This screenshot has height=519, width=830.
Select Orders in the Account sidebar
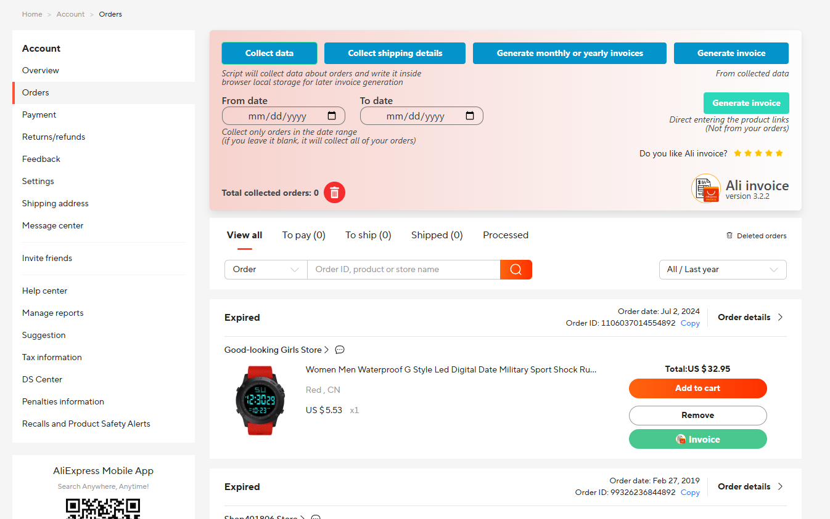[x=104, y=93]
